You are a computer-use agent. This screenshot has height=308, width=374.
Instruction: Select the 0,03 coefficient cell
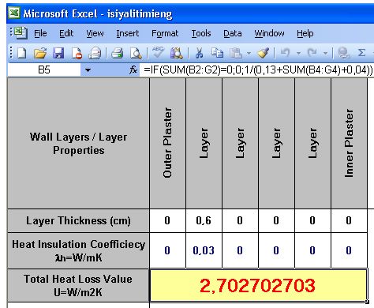204,250
